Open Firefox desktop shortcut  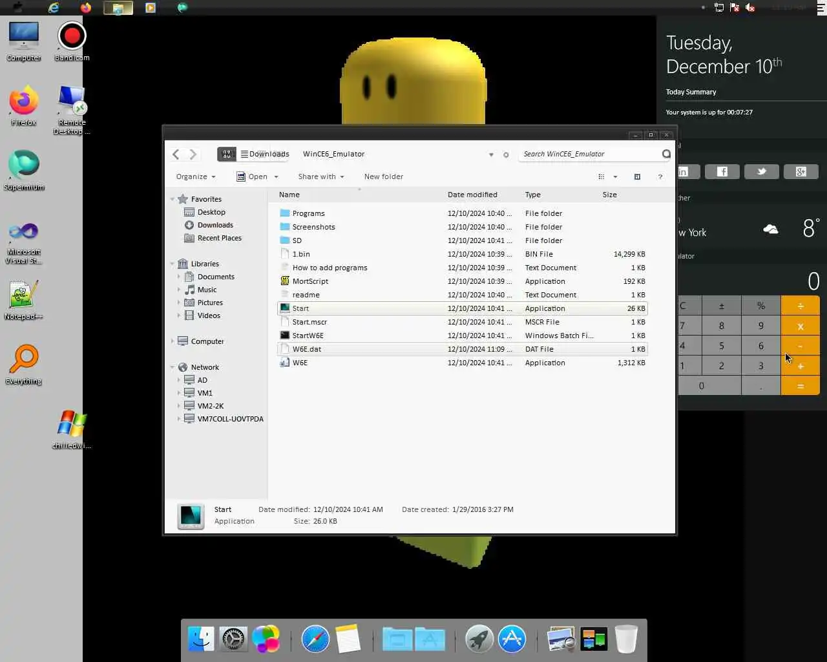coord(24,106)
